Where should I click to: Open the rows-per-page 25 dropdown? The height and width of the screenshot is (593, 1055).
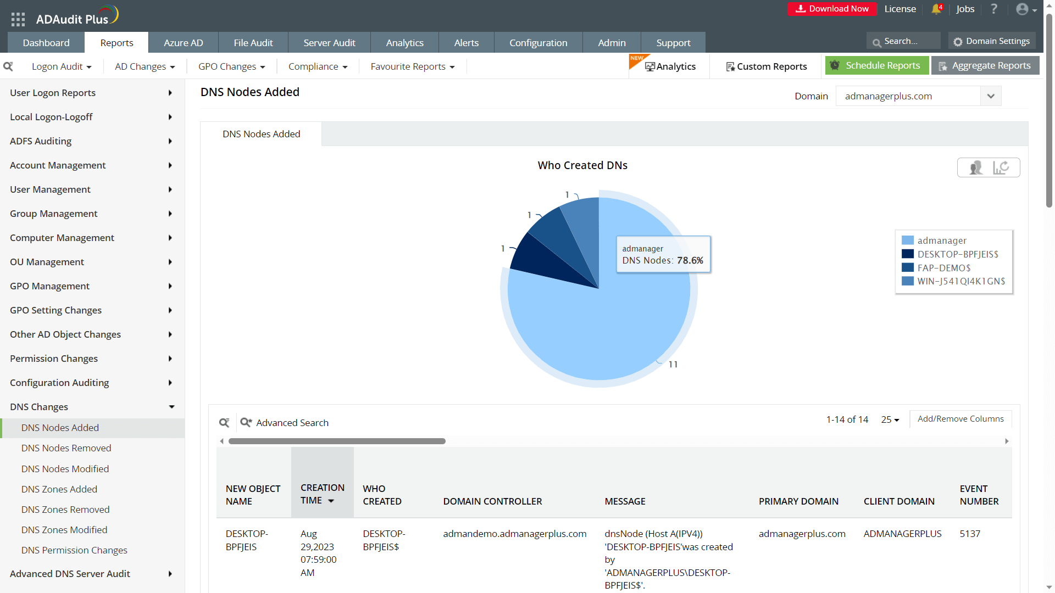[890, 419]
